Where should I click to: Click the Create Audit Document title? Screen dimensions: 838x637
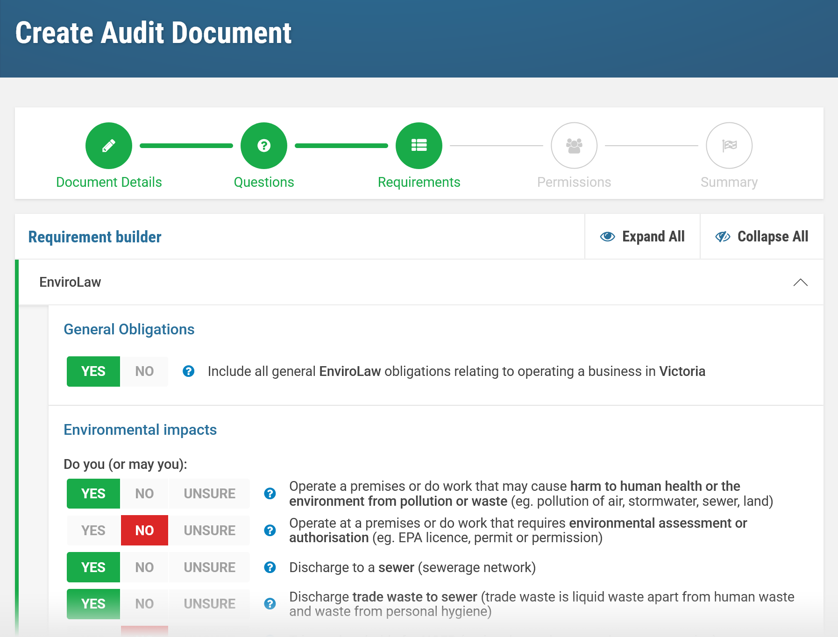pyautogui.click(x=153, y=33)
